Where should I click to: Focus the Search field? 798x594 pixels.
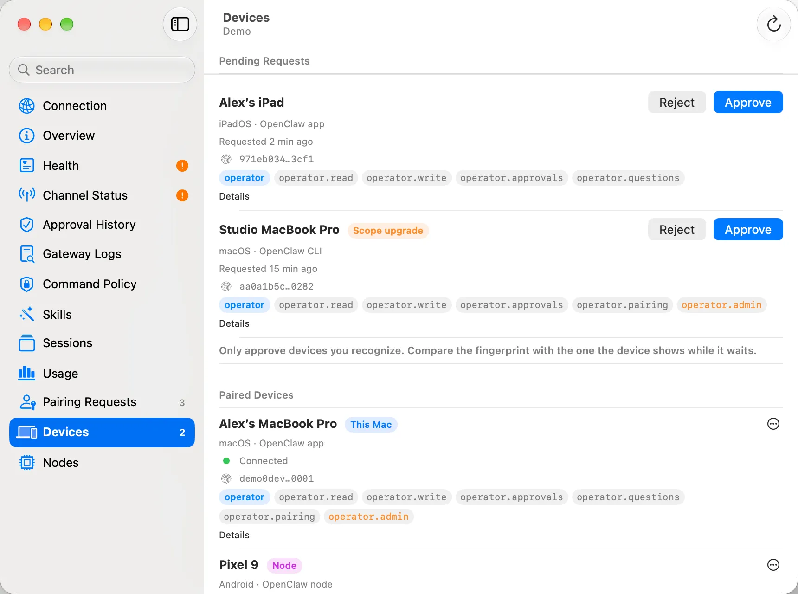[x=102, y=70]
